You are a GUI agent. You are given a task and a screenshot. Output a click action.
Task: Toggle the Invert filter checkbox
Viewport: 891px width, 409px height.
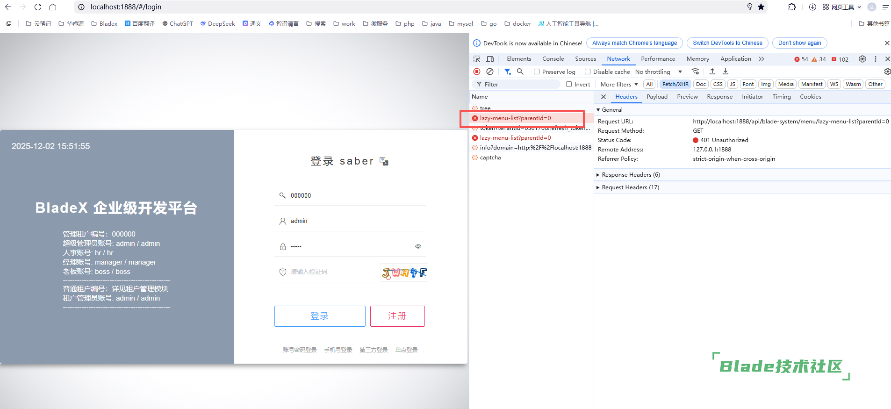tap(569, 84)
